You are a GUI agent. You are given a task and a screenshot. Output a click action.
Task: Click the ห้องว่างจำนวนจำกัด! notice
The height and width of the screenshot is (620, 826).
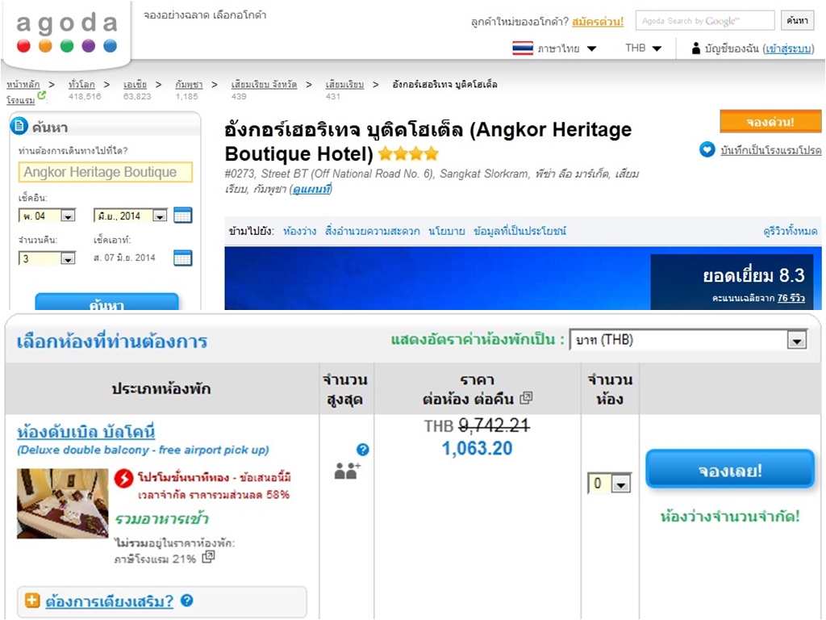(x=730, y=516)
